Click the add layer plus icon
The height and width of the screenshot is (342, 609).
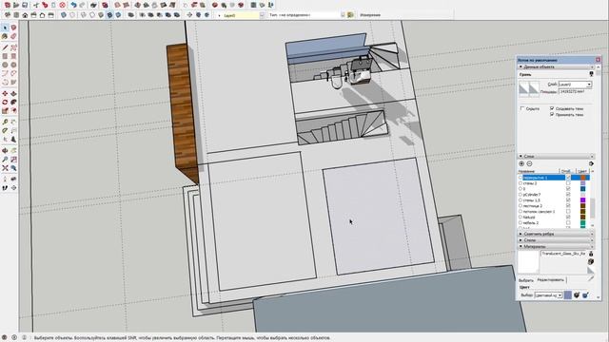521,163
